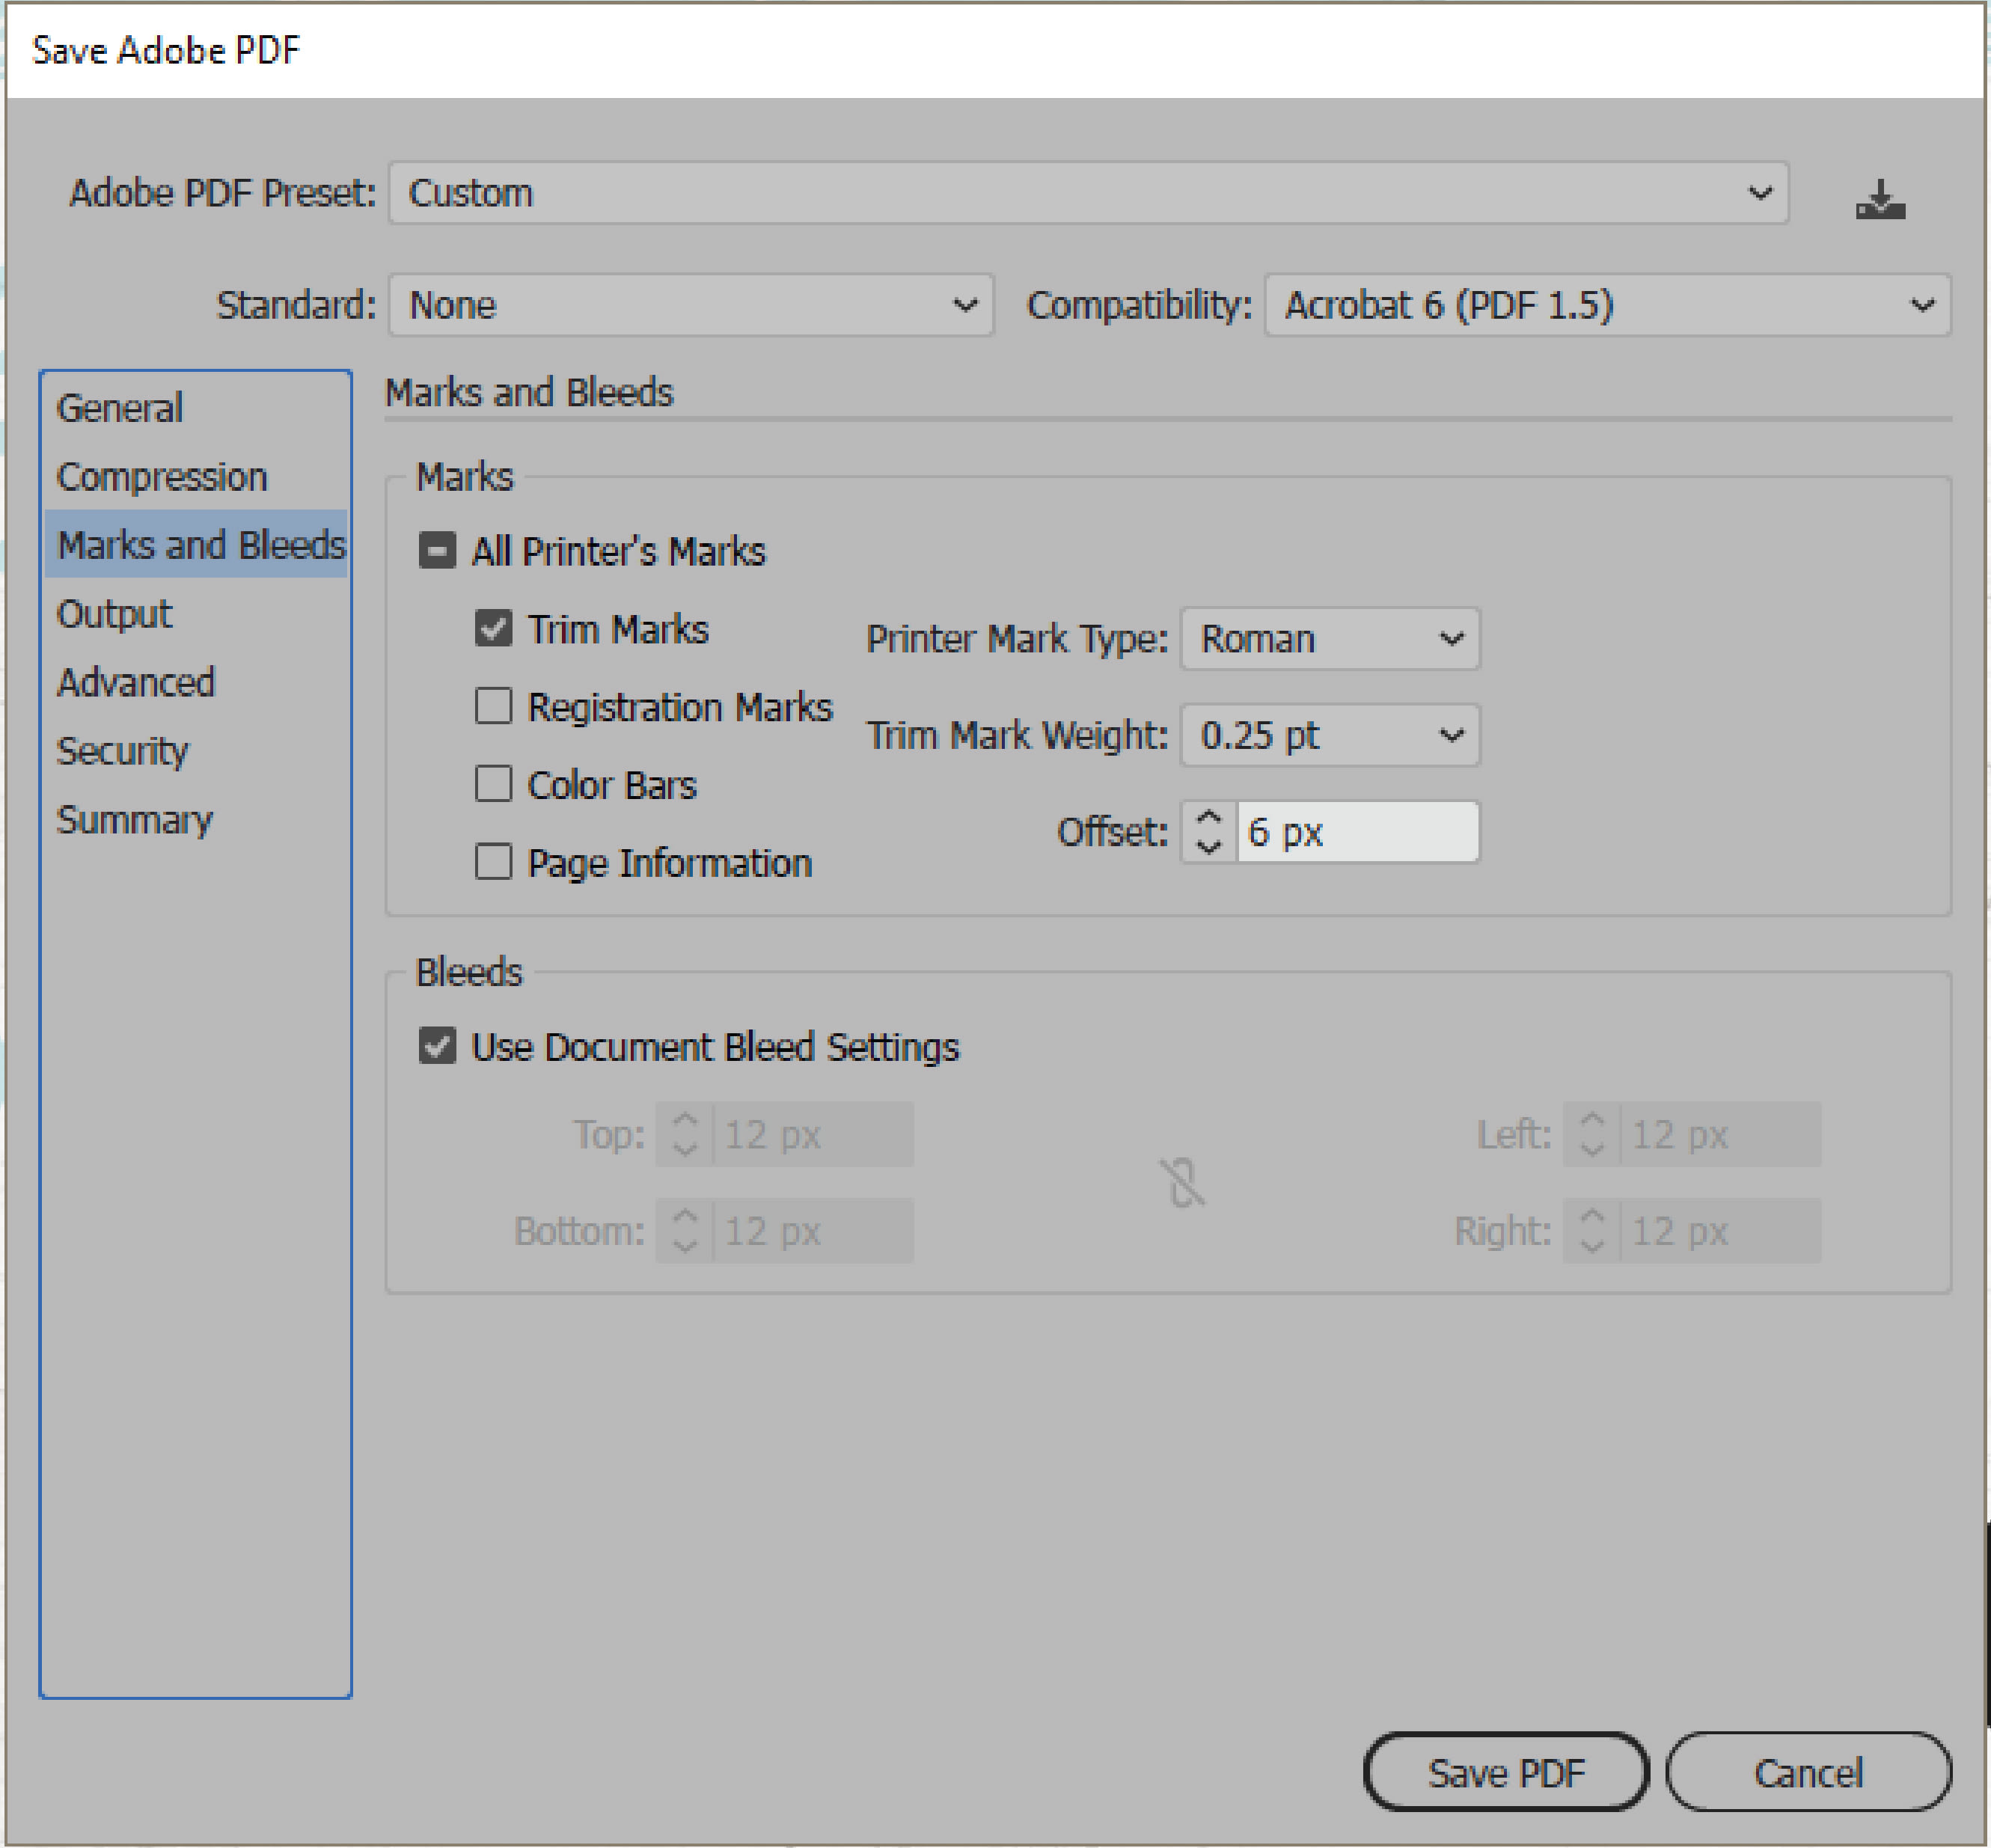Open the Printer Mark Type dropdown
The height and width of the screenshot is (1848, 1991).
tap(1329, 638)
